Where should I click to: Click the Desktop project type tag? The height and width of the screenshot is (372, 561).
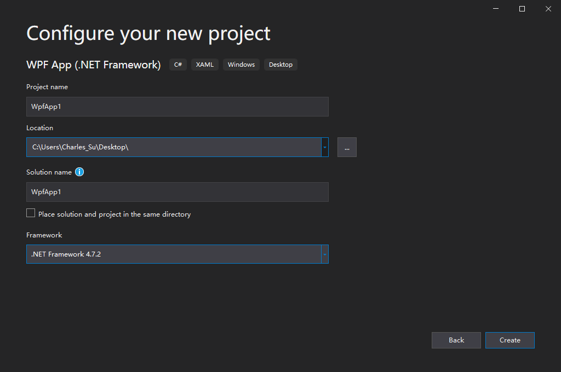click(280, 65)
